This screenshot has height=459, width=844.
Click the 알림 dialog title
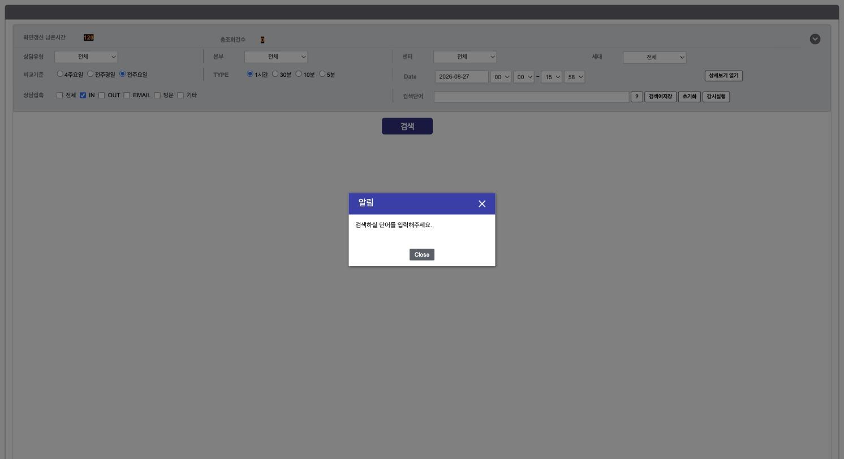[366, 203]
